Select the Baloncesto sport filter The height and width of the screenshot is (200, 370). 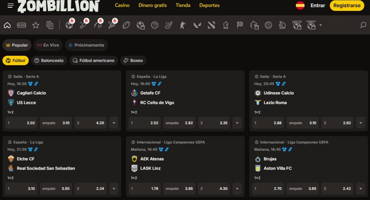(x=49, y=60)
